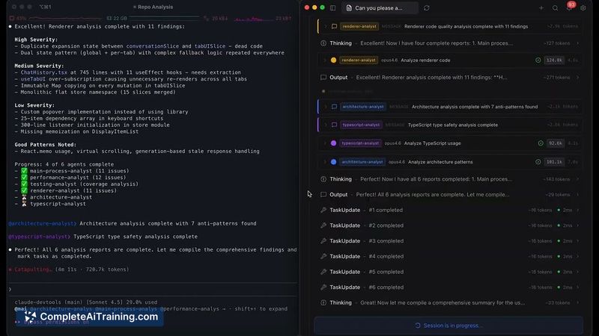This screenshot has width=599, height=336.
Task: Click the 124.8k token badge
Action: pyautogui.click(x=554, y=60)
